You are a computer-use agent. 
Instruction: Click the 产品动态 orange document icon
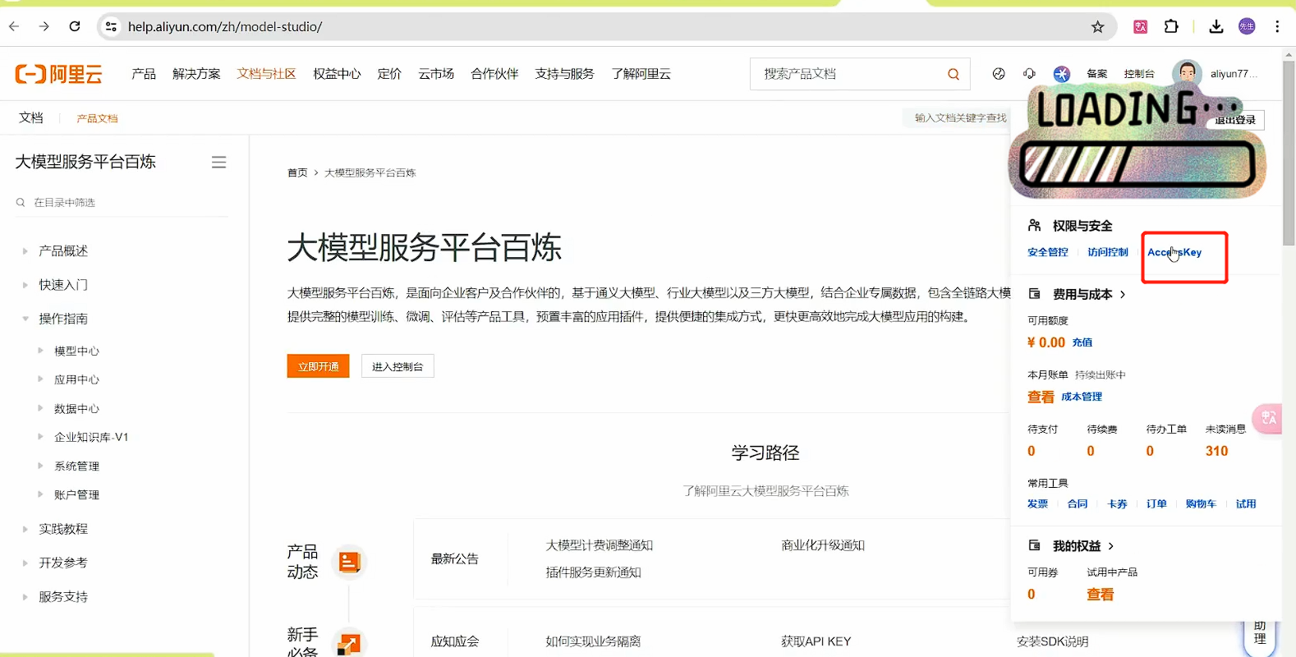(x=349, y=562)
